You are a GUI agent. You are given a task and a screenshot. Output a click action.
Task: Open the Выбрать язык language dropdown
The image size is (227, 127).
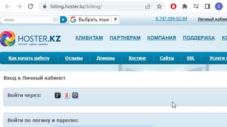(x=94, y=20)
